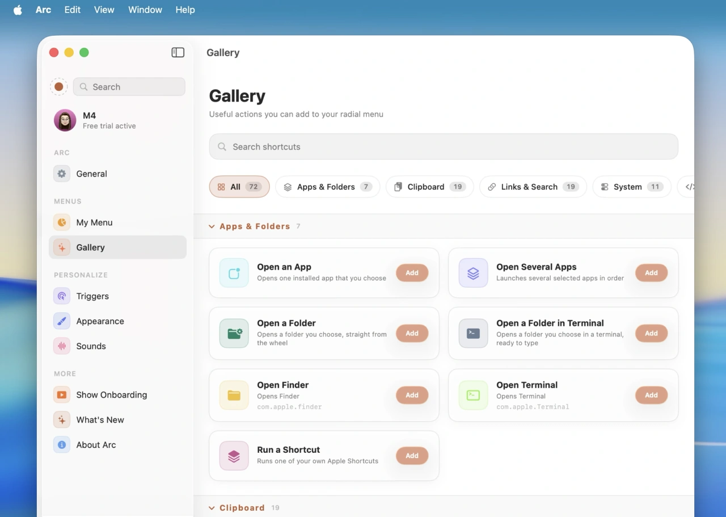Image resolution: width=726 pixels, height=517 pixels.
Task: Filter by Apps & Folders category
Action: coord(328,187)
